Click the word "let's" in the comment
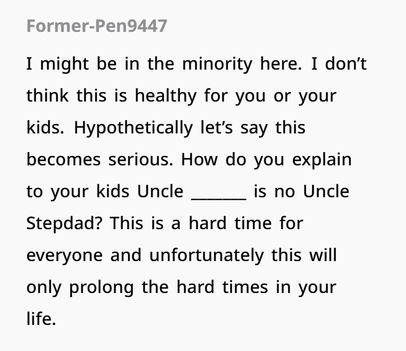 217,127
